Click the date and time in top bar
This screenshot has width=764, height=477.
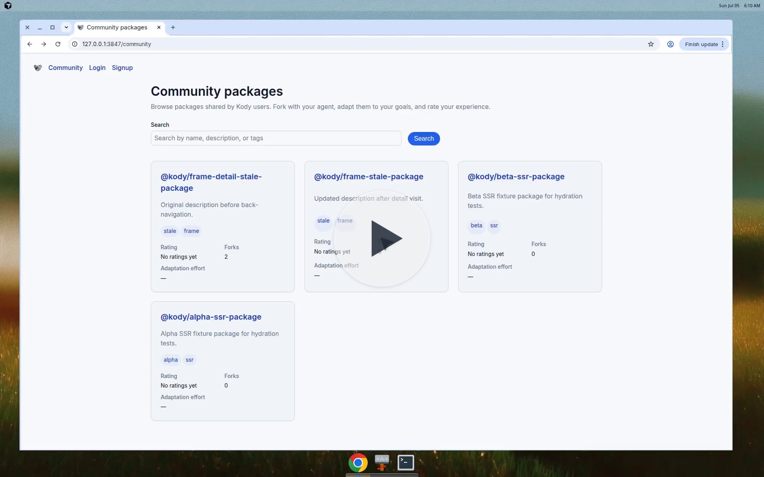739,6
